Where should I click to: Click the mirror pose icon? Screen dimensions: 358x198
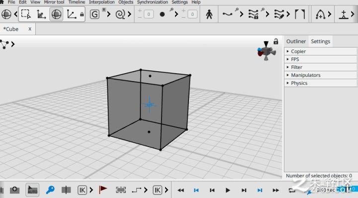click(x=66, y=190)
